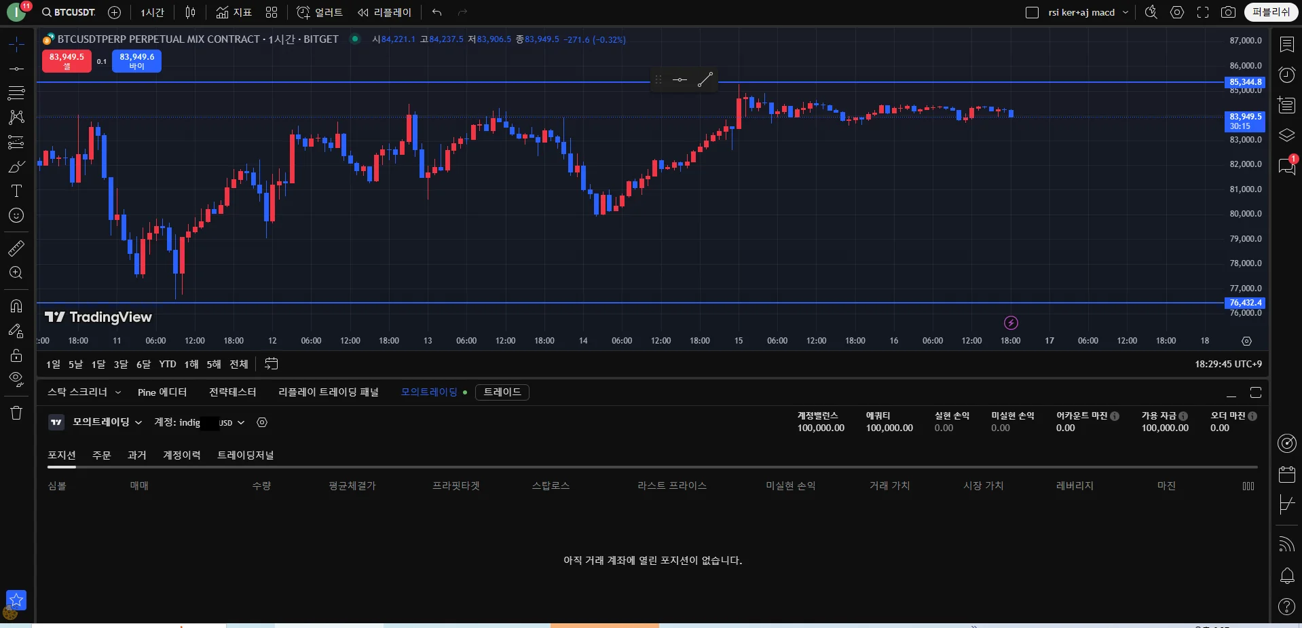Open the Alerts bell icon in right sidebar
This screenshot has height=628, width=1302.
pyautogui.click(x=1286, y=576)
